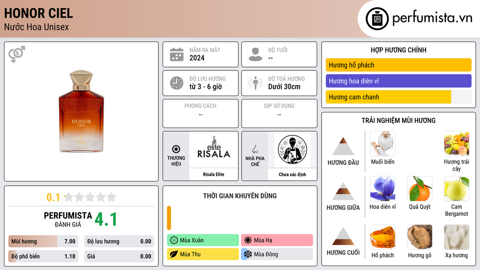
Task: Click the Độ phổ biến 1.10 rating bar
Action: point(44,256)
